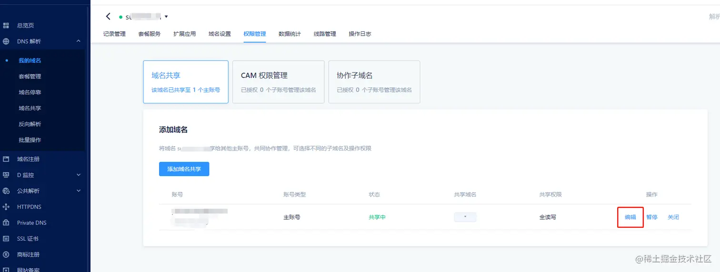Viewport: 720px width, 272px height.
Task: Select the 权限管理 tab
Action: coord(255,34)
